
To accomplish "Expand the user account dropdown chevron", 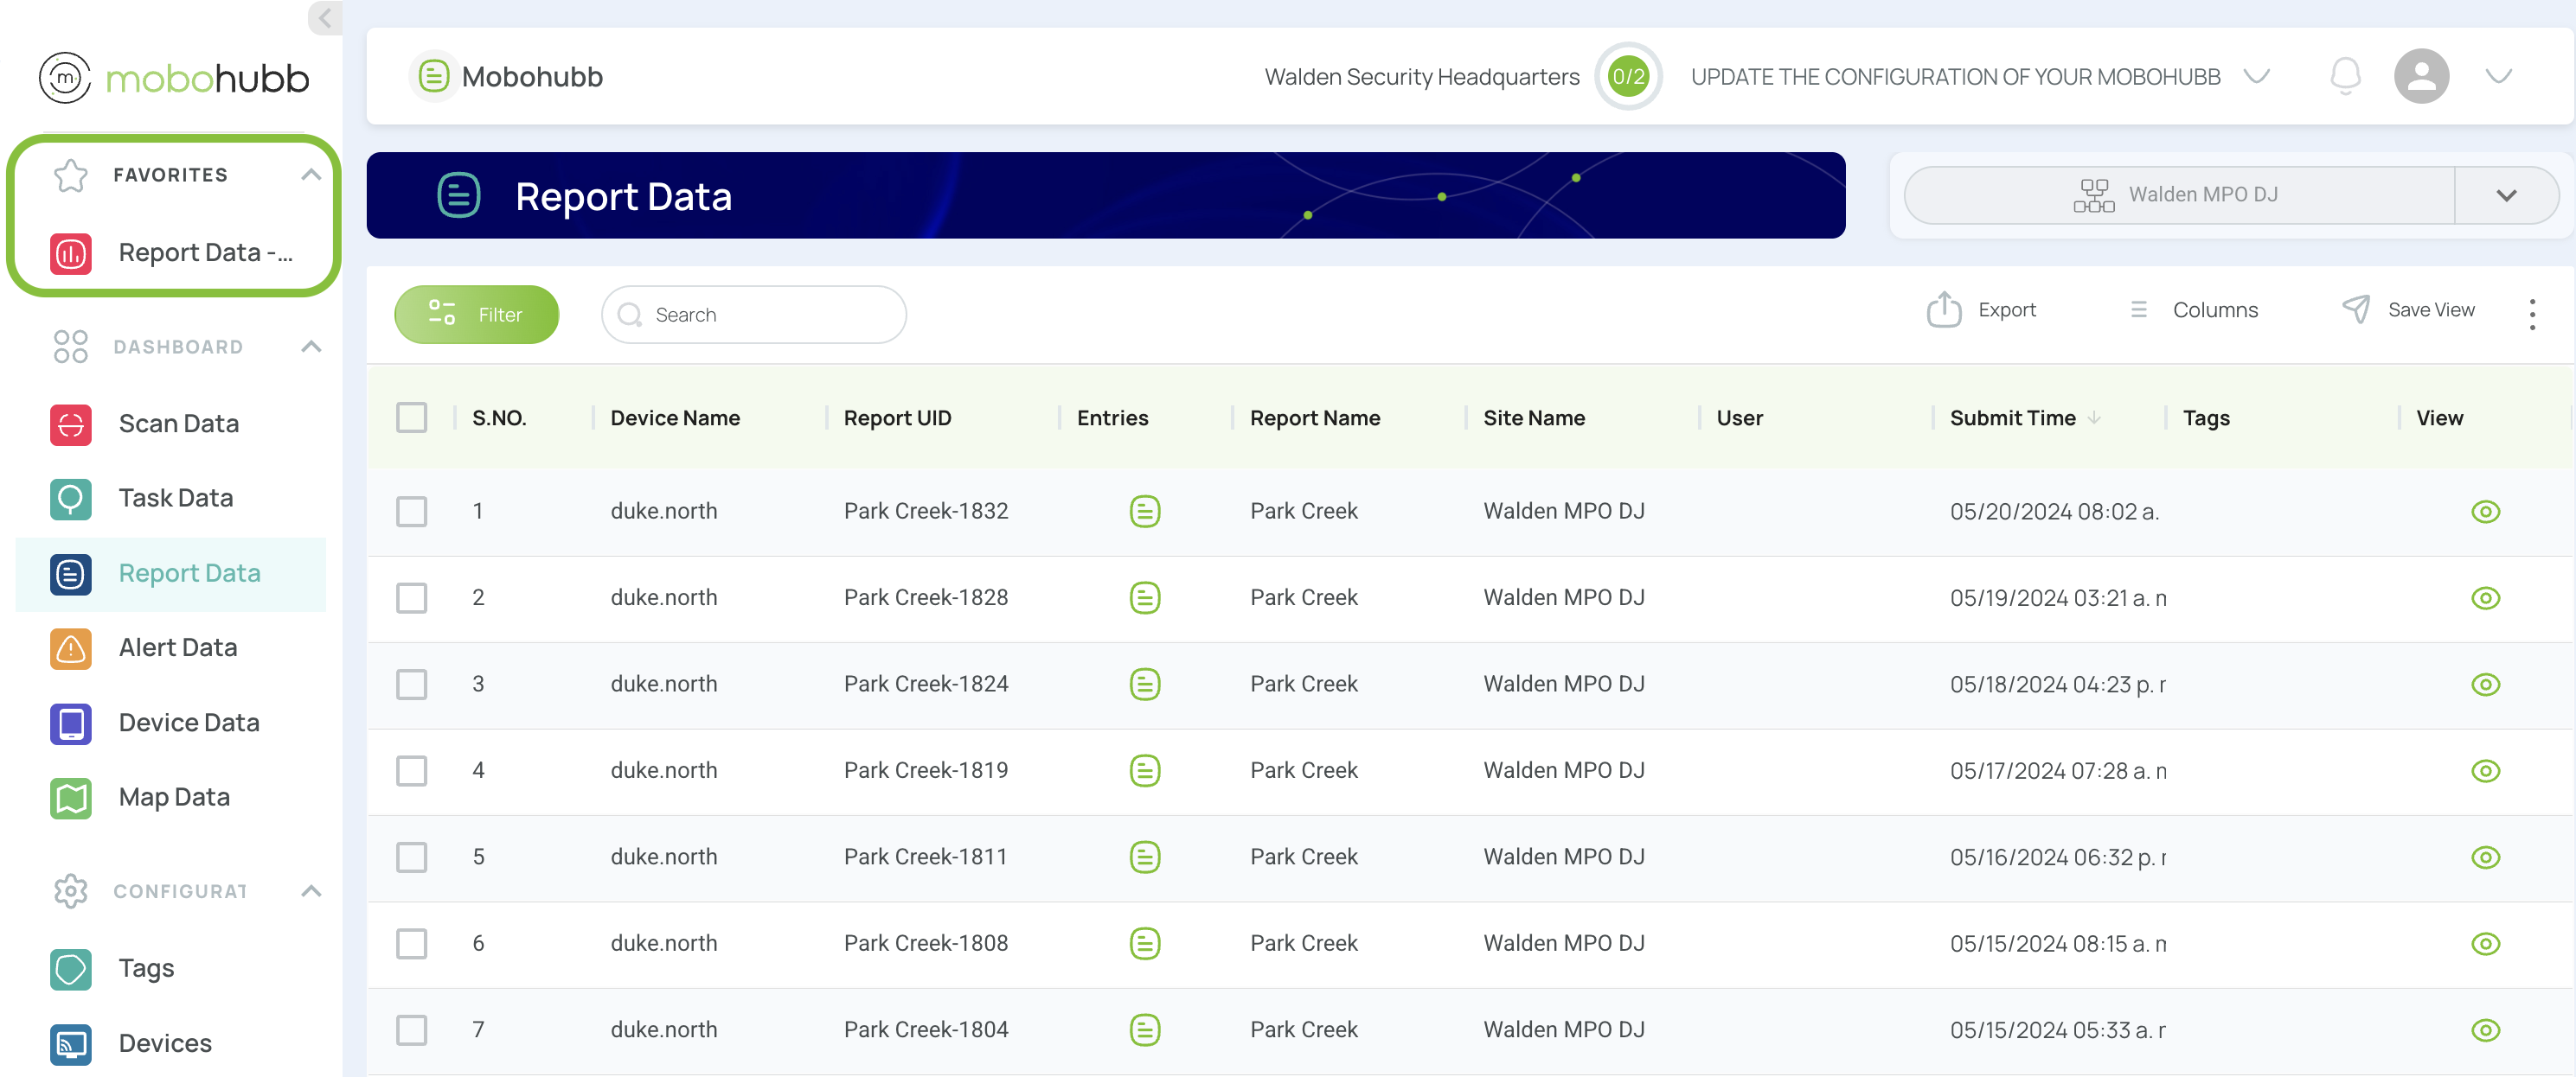I will click(2498, 76).
